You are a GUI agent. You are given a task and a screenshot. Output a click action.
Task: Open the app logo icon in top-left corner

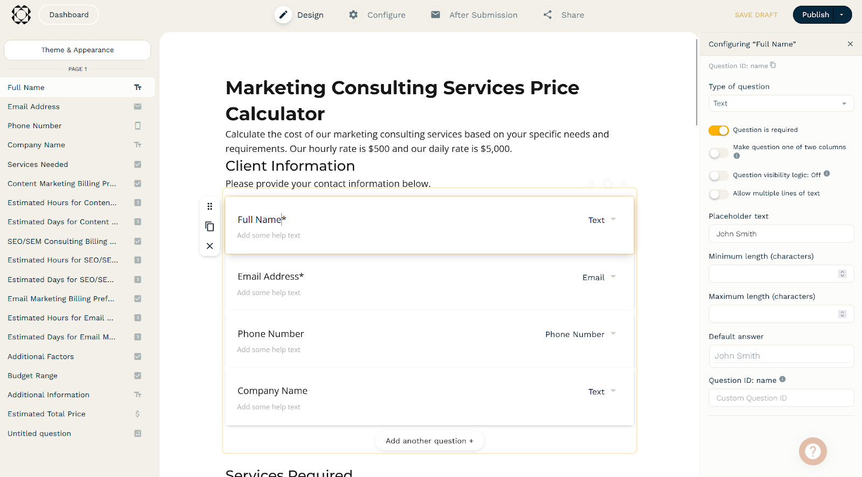(21, 15)
